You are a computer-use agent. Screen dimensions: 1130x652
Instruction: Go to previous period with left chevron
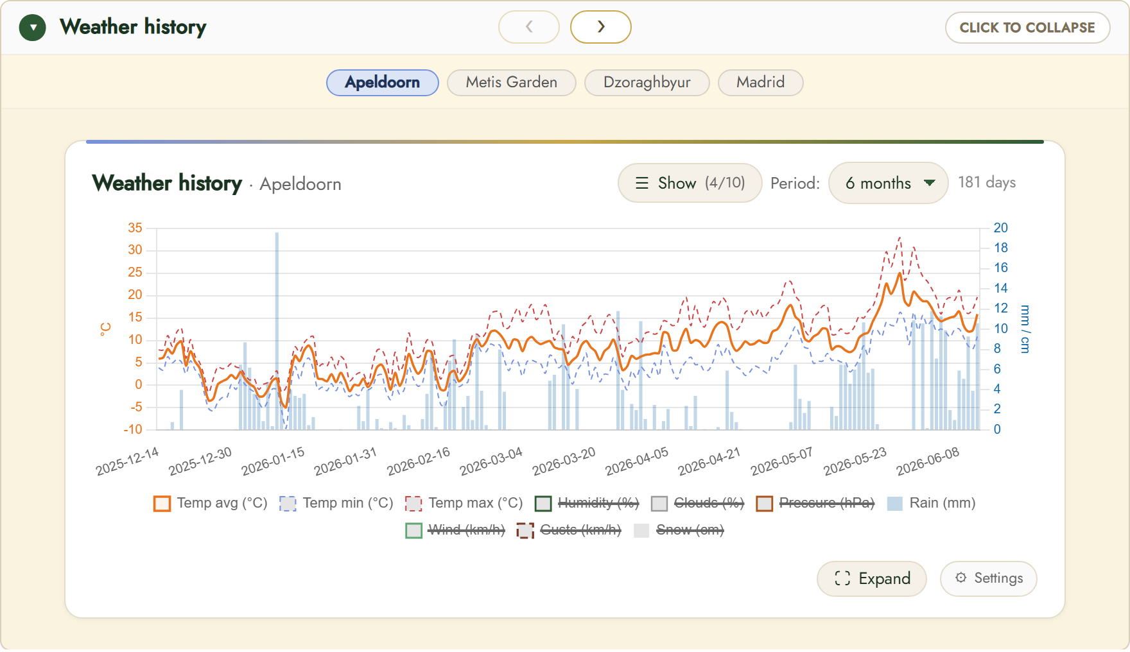click(529, 27)
